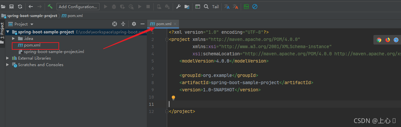Click the Profiler run icon
This screenshot has height=127, width=401.
coord(131,7)
